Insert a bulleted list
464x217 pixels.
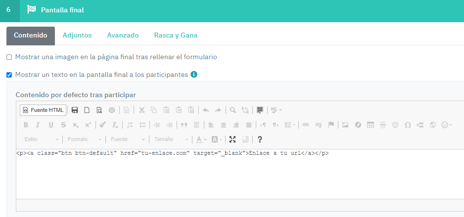point(142,125)
